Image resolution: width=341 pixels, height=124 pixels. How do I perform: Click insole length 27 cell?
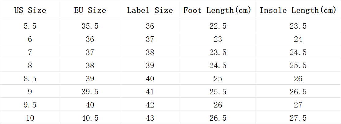(298, 104)
